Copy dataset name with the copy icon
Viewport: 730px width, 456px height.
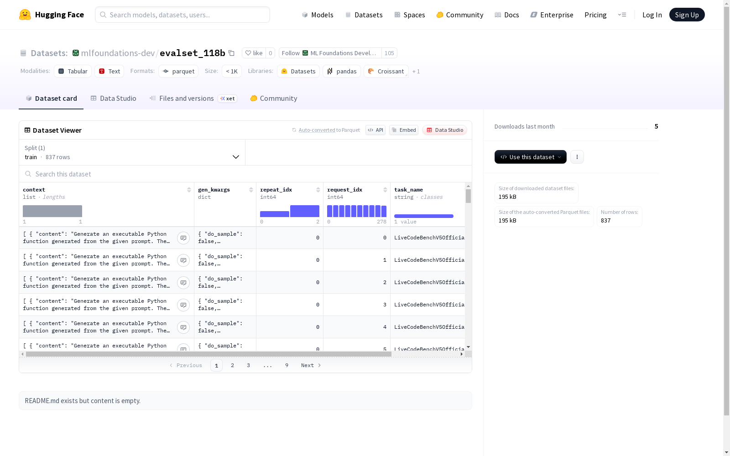click(x=231, y=53)
